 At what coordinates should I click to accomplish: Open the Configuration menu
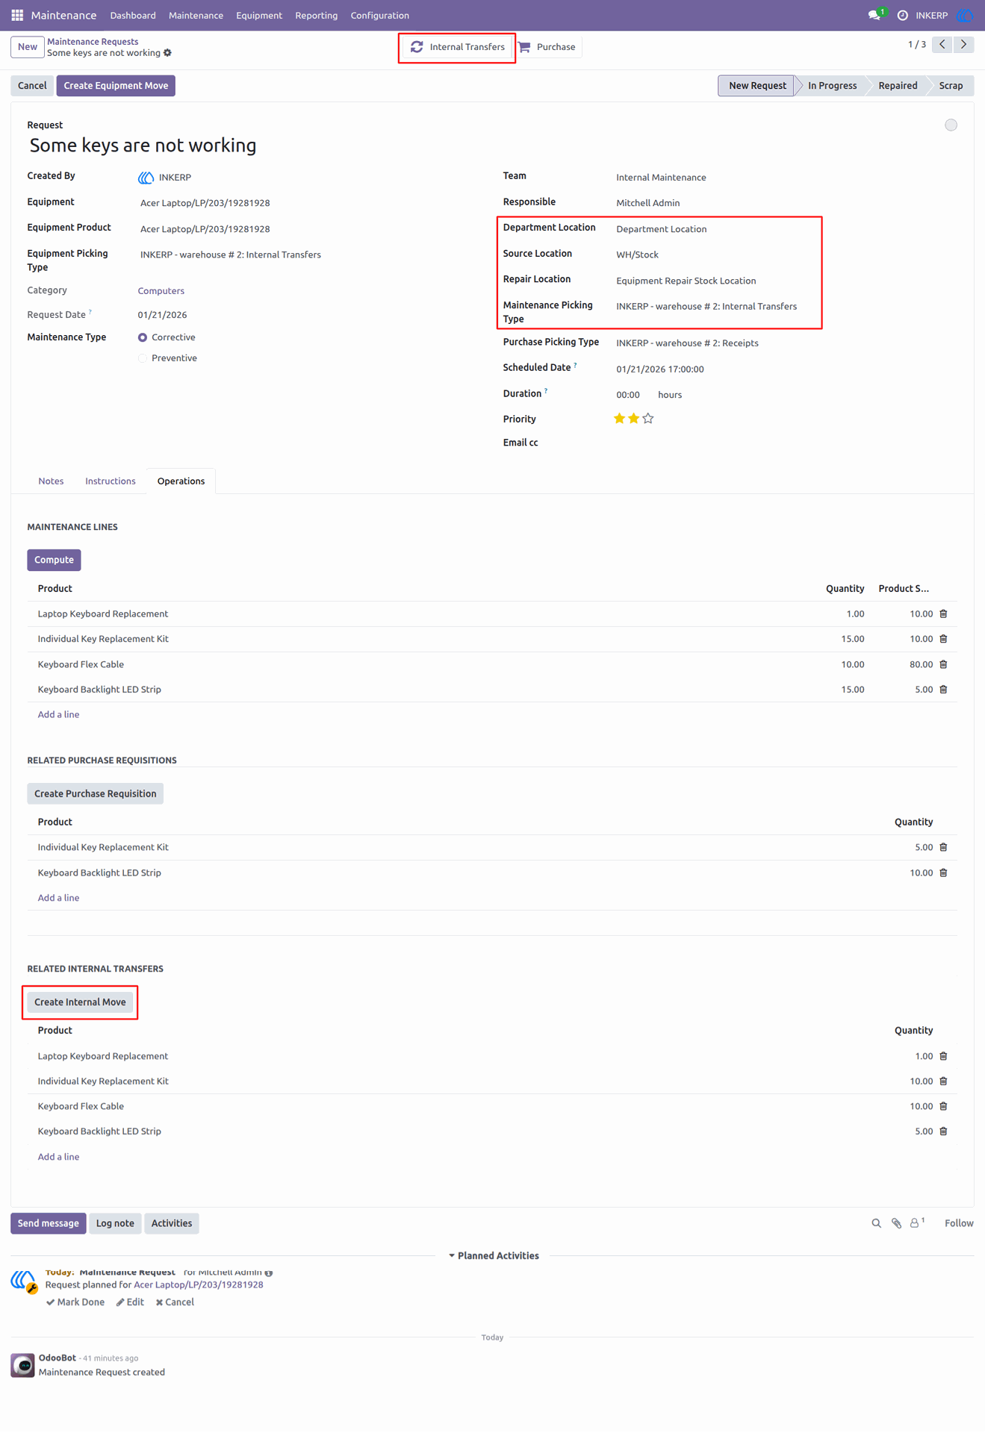pyautogui.click(x=379, y=15)
